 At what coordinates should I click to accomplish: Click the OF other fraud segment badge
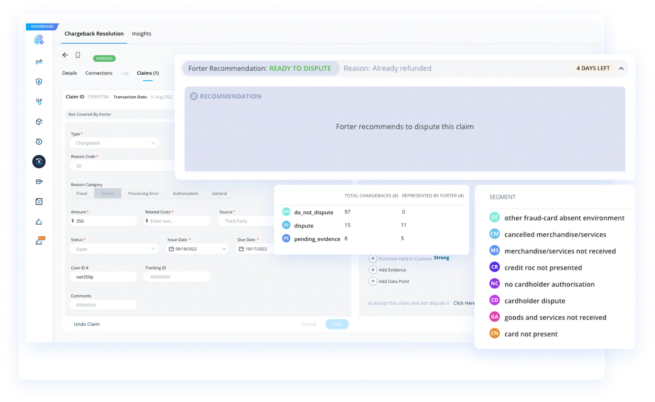[494, 217]
